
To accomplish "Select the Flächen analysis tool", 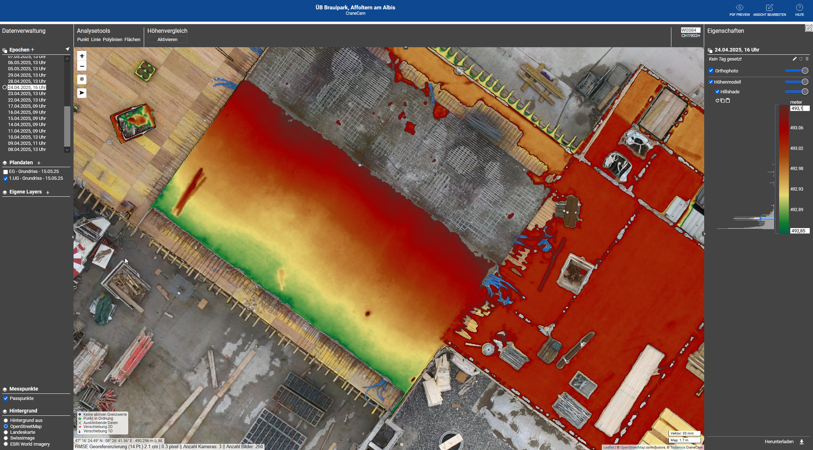I will 132,40.
